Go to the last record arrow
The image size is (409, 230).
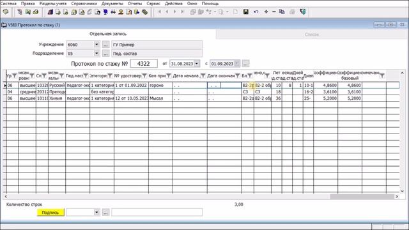(183, 11)
